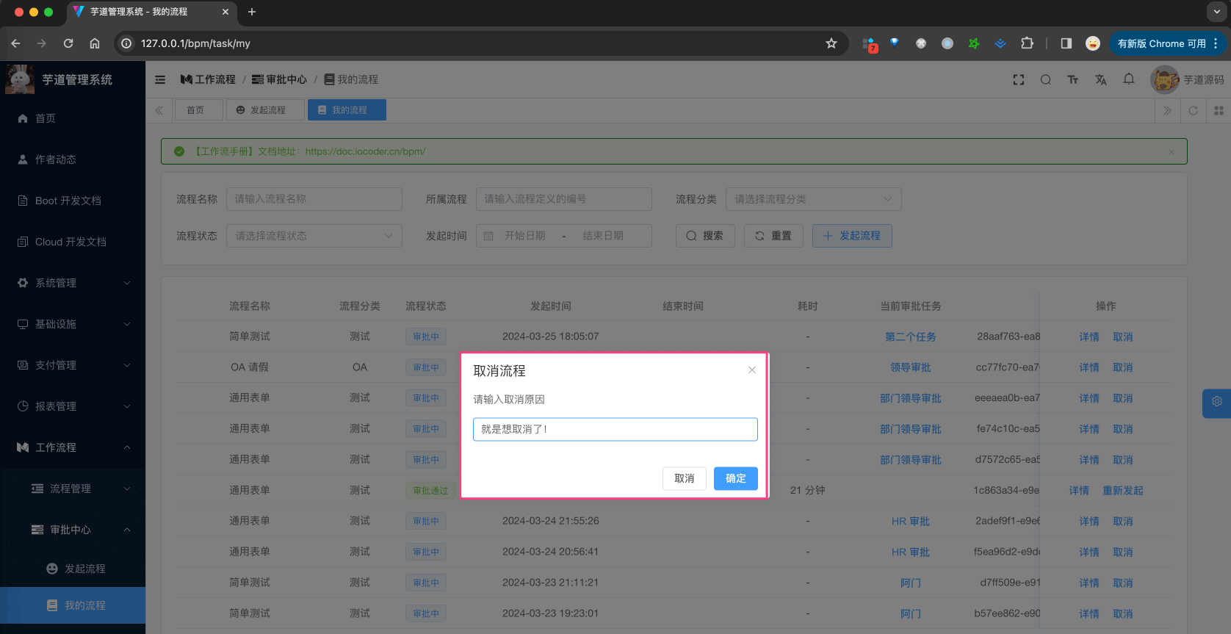Open the 流程分类 dropdown
Screen dimensions: 1231x634
813,199
